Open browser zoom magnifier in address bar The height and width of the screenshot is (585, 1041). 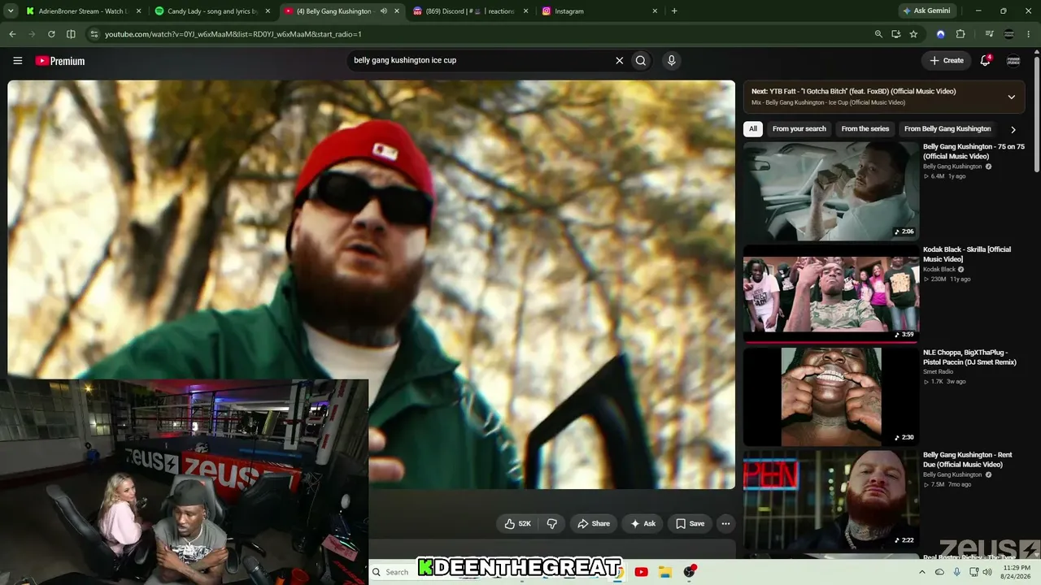click(878, 34)
